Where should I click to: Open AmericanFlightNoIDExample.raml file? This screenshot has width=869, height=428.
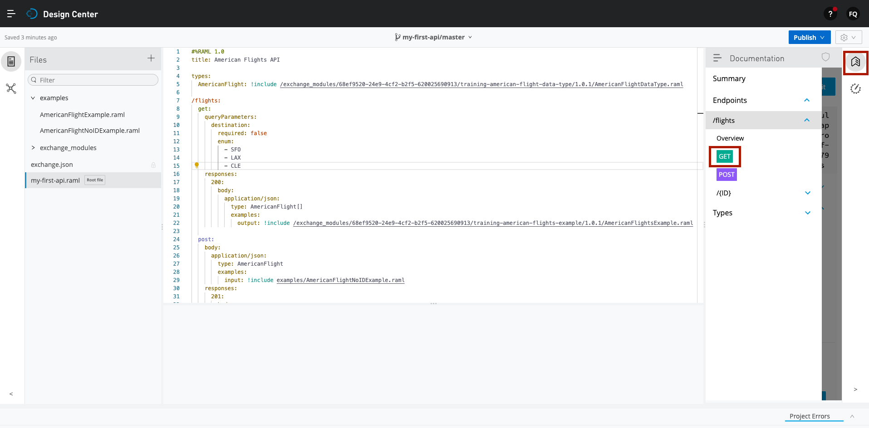coord(90,131)
